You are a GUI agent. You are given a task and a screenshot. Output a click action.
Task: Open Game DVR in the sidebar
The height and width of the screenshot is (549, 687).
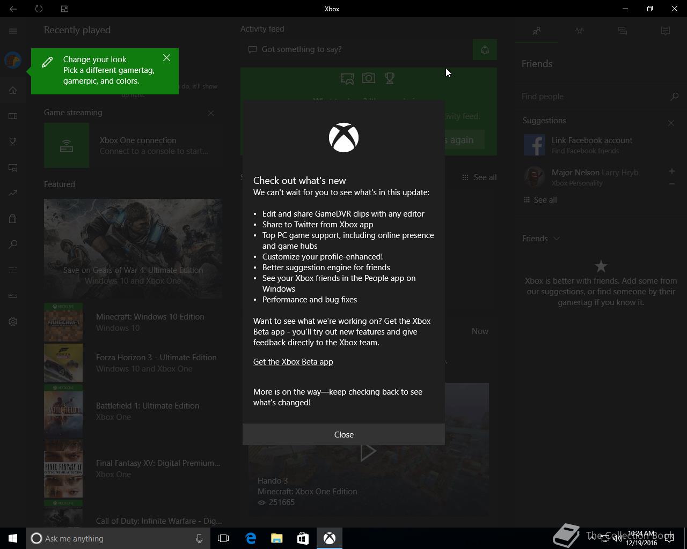tap(13, 167)
